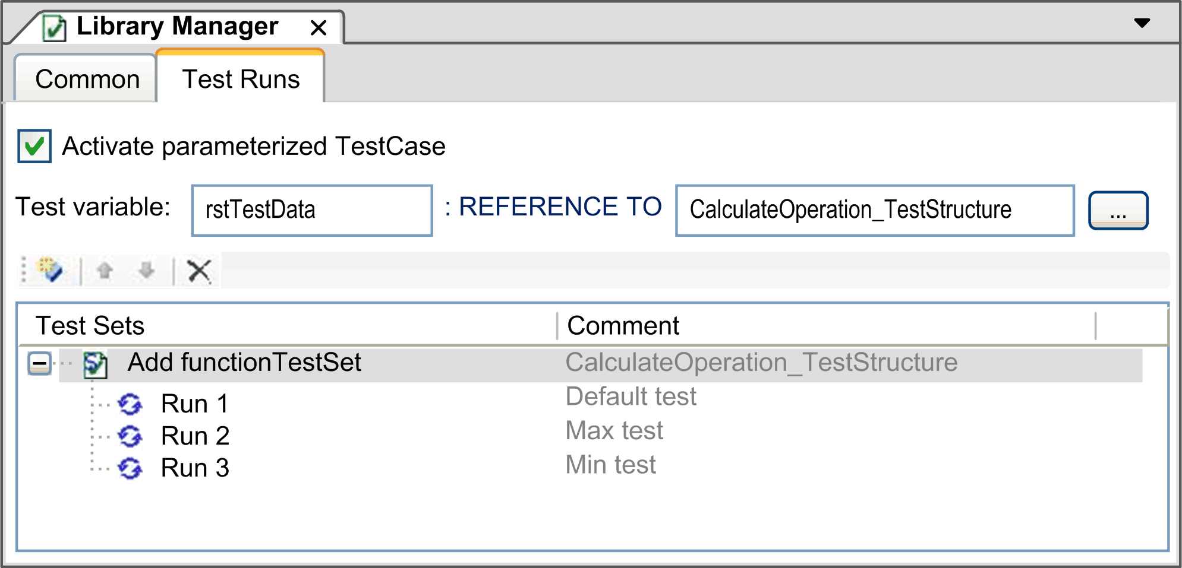
Task: Click the minus expander beside Add functionTestSet
Action: click(39, 362)
